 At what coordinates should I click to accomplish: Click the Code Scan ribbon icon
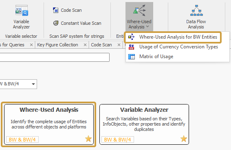pyautogui.click(x=55, y=10)
